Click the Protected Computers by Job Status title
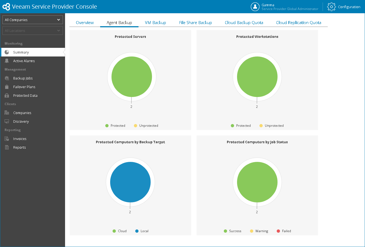Screen dimensions: 365x247 pyautogui.click(x=257, y=142)
